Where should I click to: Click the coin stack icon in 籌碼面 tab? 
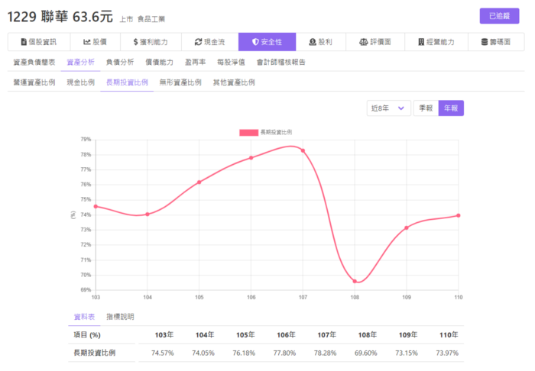point(485,42)
